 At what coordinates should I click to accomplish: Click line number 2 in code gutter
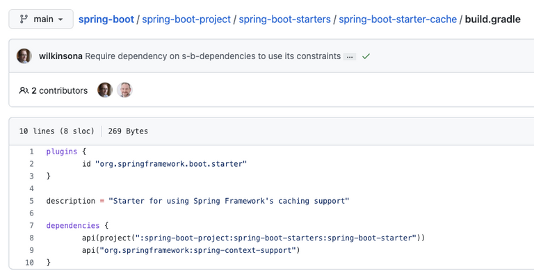point(32,163)
